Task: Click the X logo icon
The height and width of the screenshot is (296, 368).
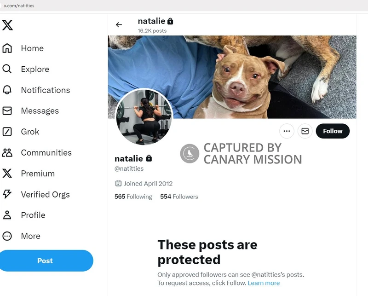Action: point(8,25)
